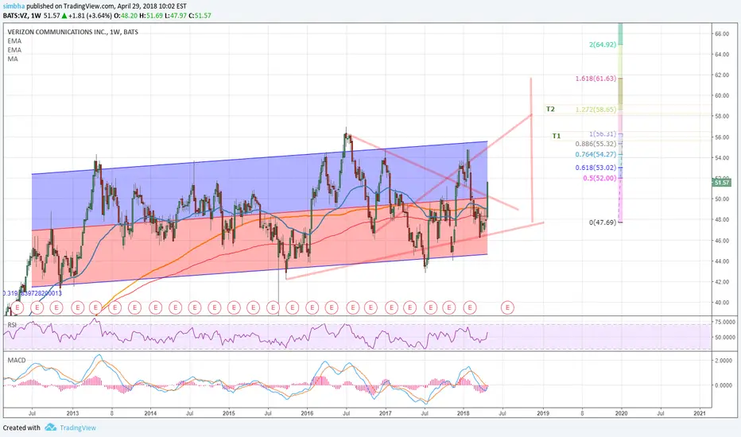The width and height of the screenshot is (741, 437).
Task: Click the T2 target label
Action: tap(550, 109)
